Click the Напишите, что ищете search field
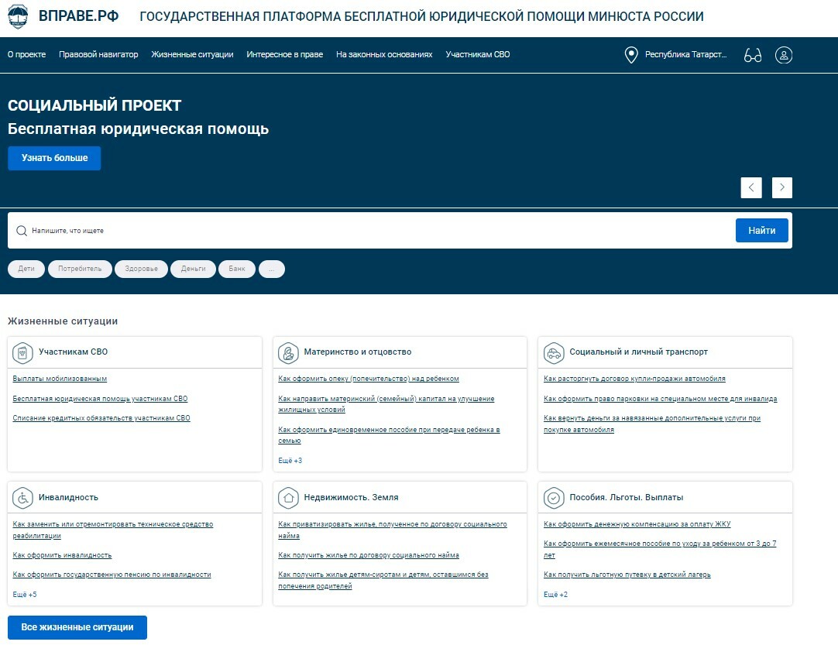 372,231
